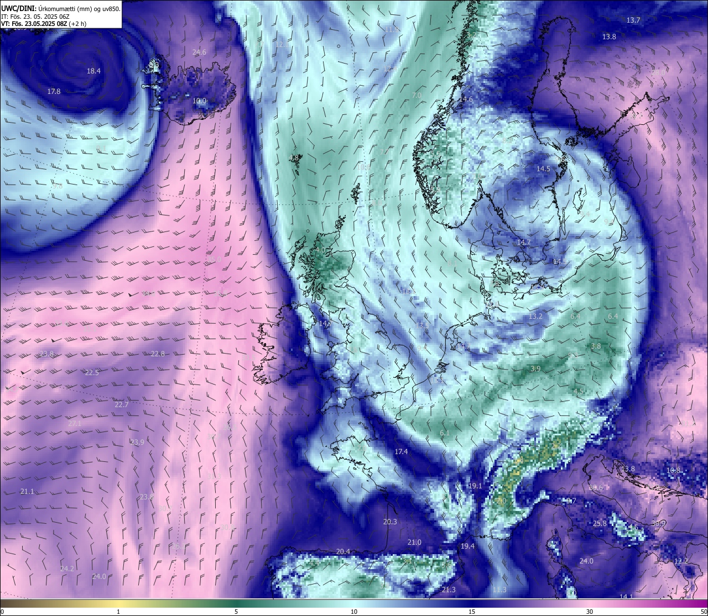Click the 13.2 value over northern Germany
The width and height of the screenshot is (708, 616).
pos(535,316)
